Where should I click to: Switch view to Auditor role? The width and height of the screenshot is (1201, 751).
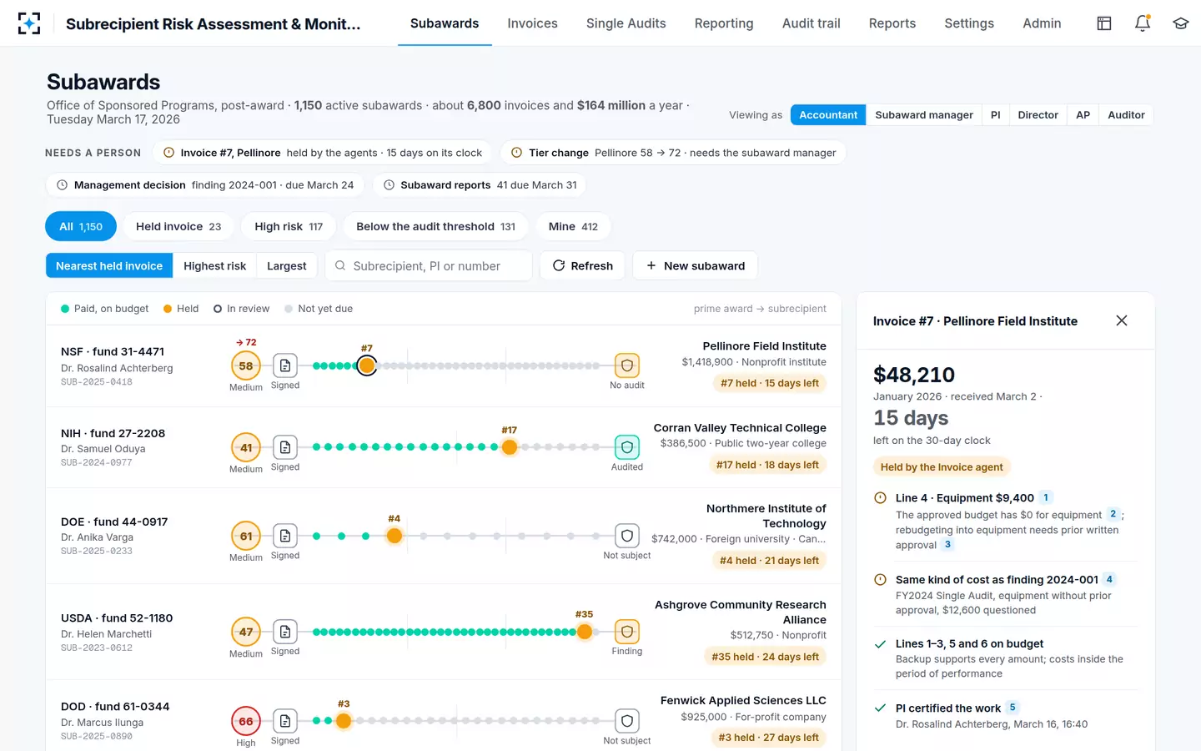(x=1126, y=115)
